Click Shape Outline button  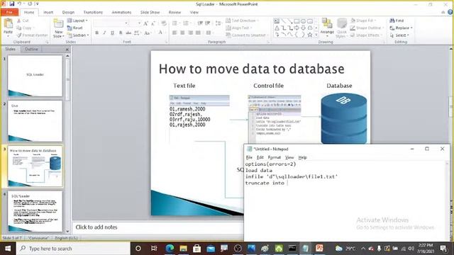[x=367, y=28]
